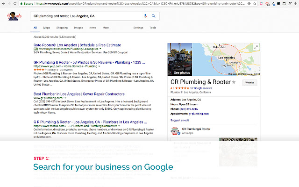Select the All results tab
This screenshot has width=299, height=187.
tap(36, 28)
